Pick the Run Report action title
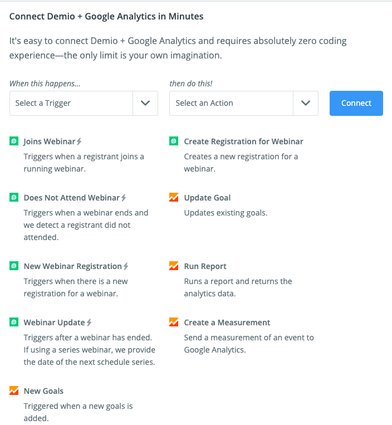 point(205,266)
